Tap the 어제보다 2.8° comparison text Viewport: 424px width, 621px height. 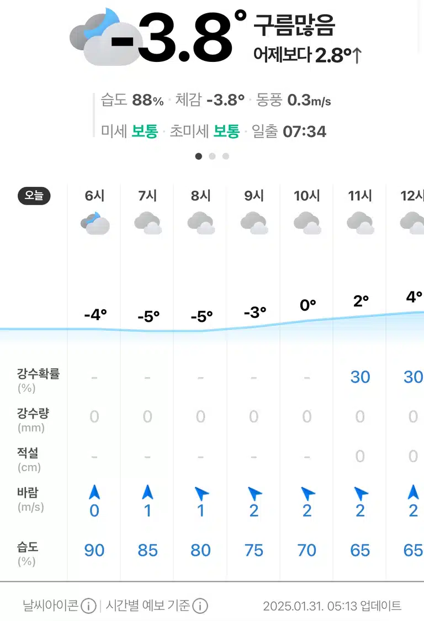(308, 55)
